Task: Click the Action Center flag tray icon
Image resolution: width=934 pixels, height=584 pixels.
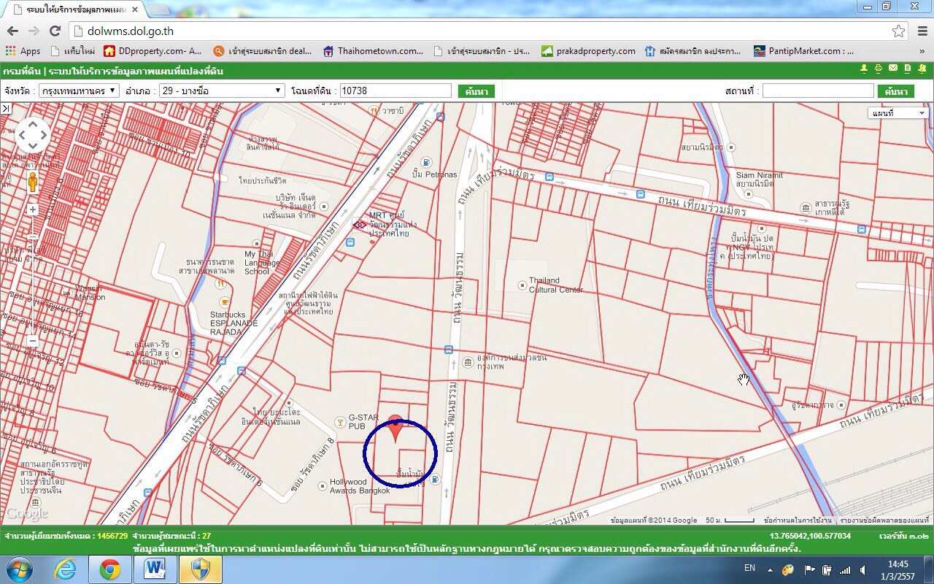Action: click(809, 569)
